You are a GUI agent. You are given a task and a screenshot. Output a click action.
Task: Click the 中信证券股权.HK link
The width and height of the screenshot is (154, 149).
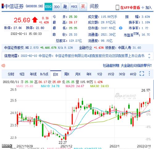point(17,48)
